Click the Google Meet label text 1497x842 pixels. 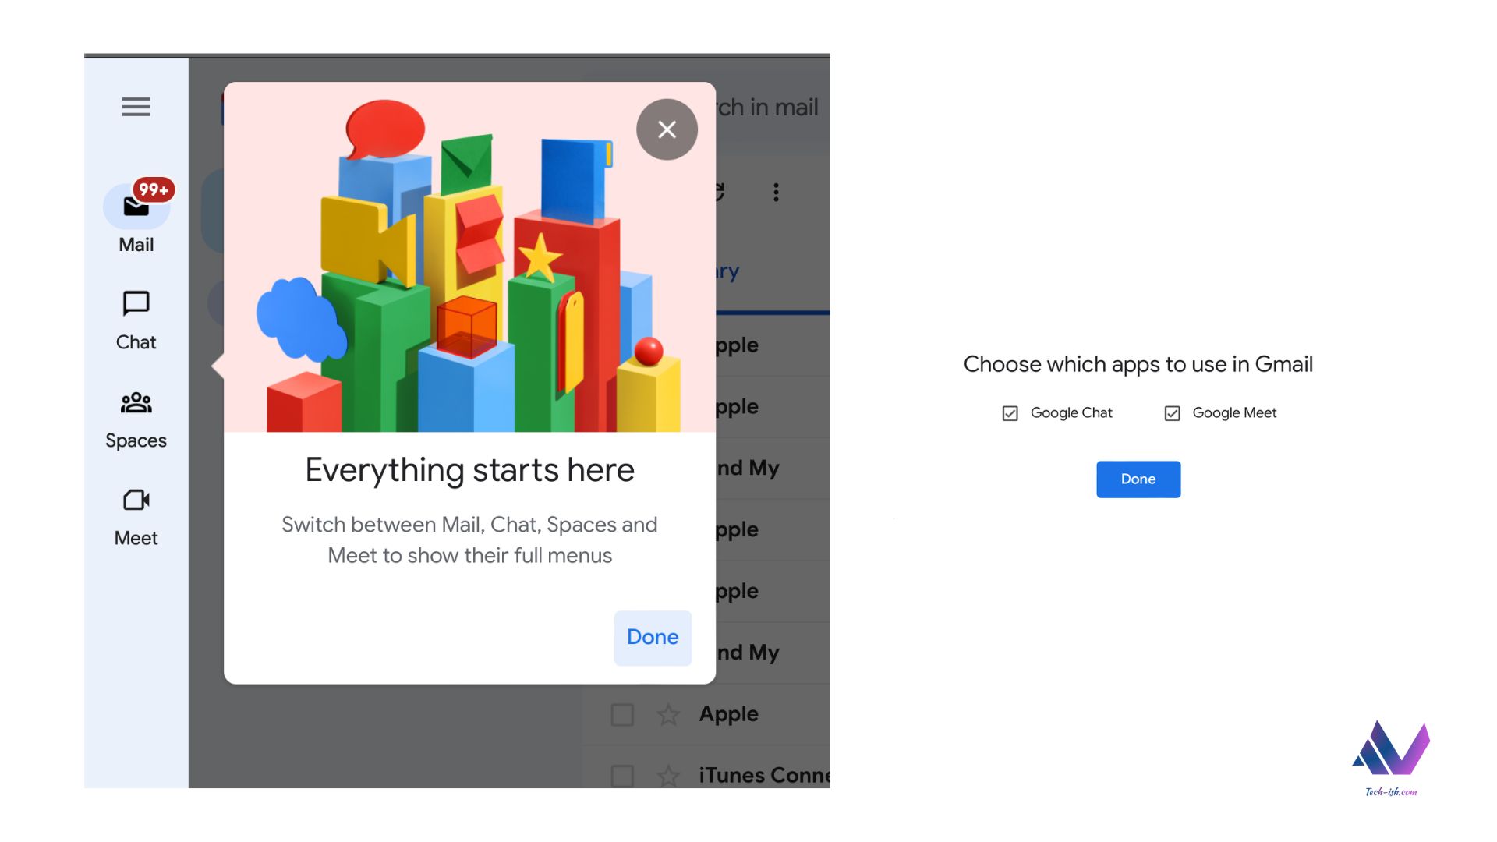(x=1234, y=413)
